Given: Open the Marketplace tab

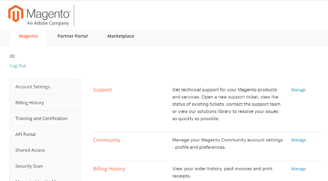Looking at the screenshot, I should (121, 36).
